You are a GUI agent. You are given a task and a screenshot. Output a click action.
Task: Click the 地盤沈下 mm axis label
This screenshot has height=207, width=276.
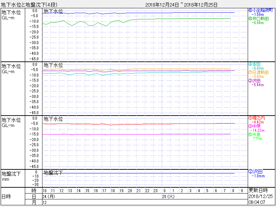[11, 176]
